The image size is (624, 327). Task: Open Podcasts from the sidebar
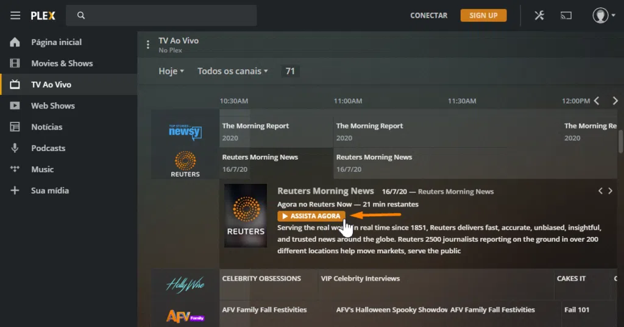pos(48,148)
